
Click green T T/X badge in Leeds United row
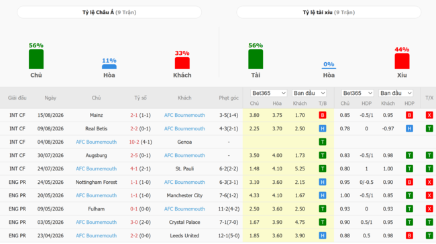[x=429, y=236]
